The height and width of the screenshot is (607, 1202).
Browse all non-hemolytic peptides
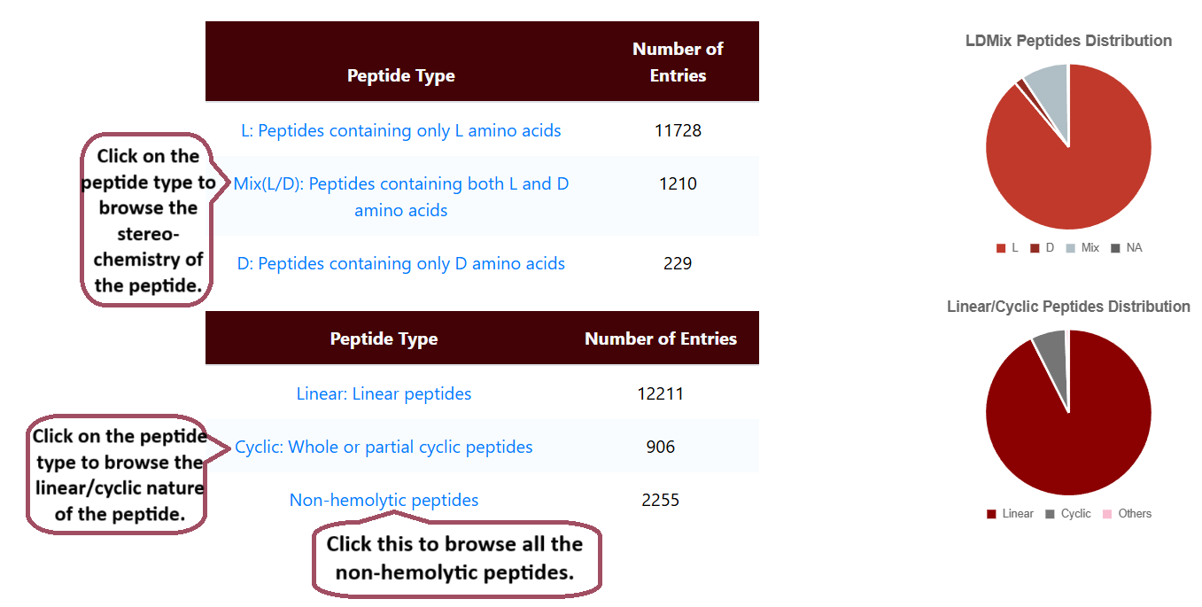(384, 500)
